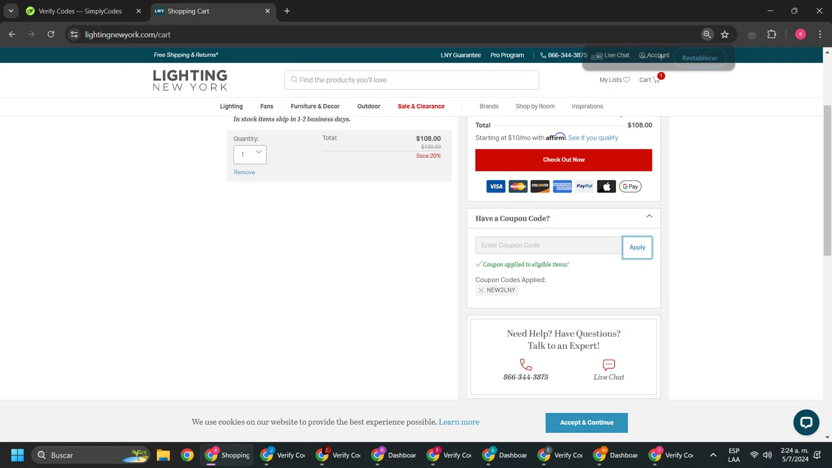This screenshot has width=832, height=468.
Task: Open Sale & Clearance menu
Action: click(421, 106)
